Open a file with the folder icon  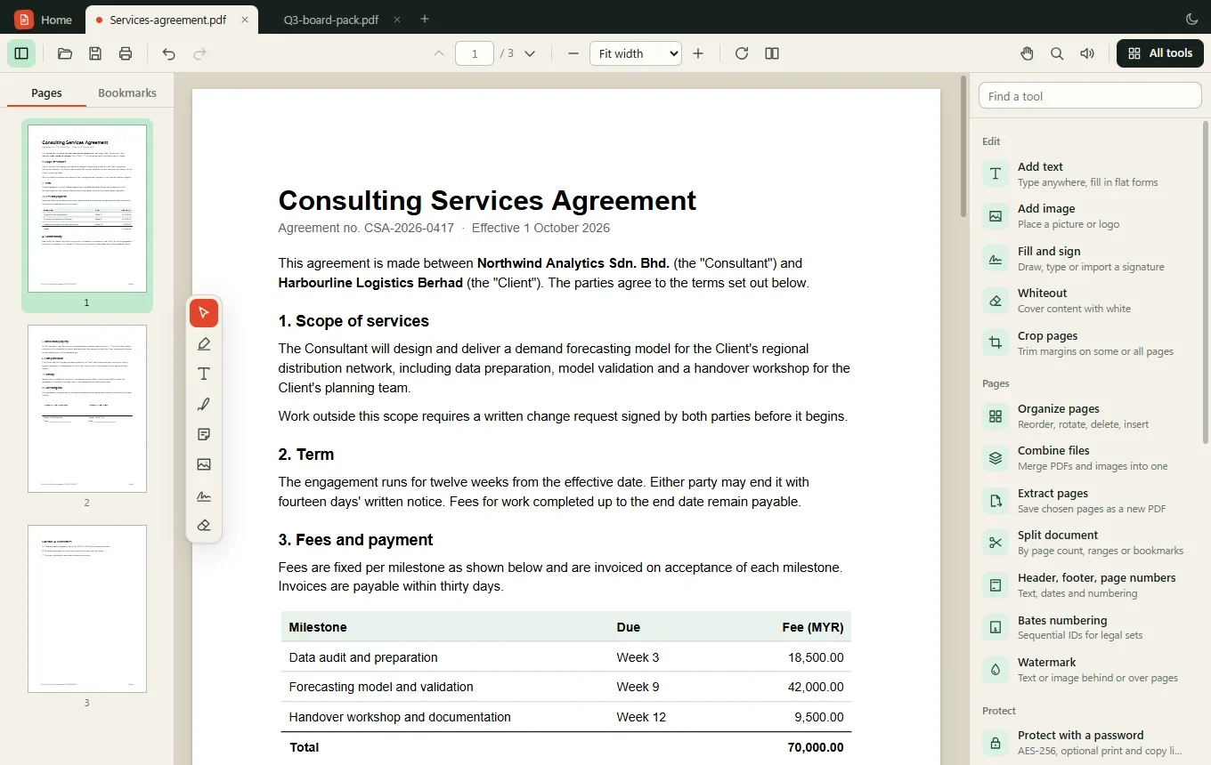(x=65, y=53)
